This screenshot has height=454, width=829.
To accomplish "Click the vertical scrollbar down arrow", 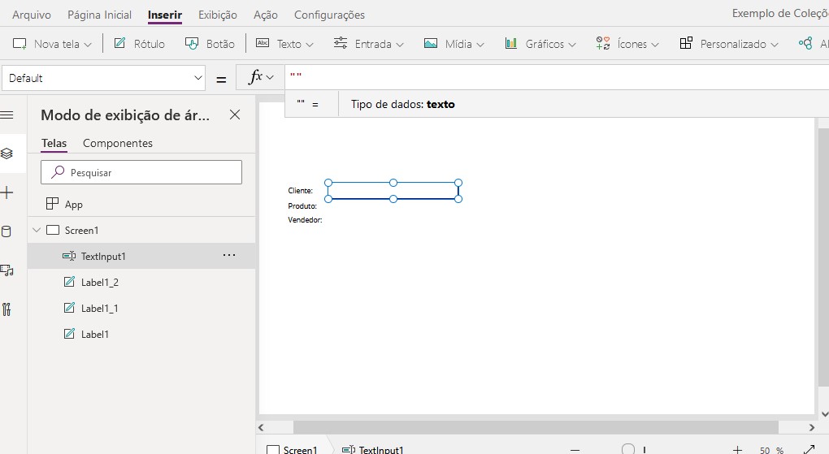I will 823,414.
